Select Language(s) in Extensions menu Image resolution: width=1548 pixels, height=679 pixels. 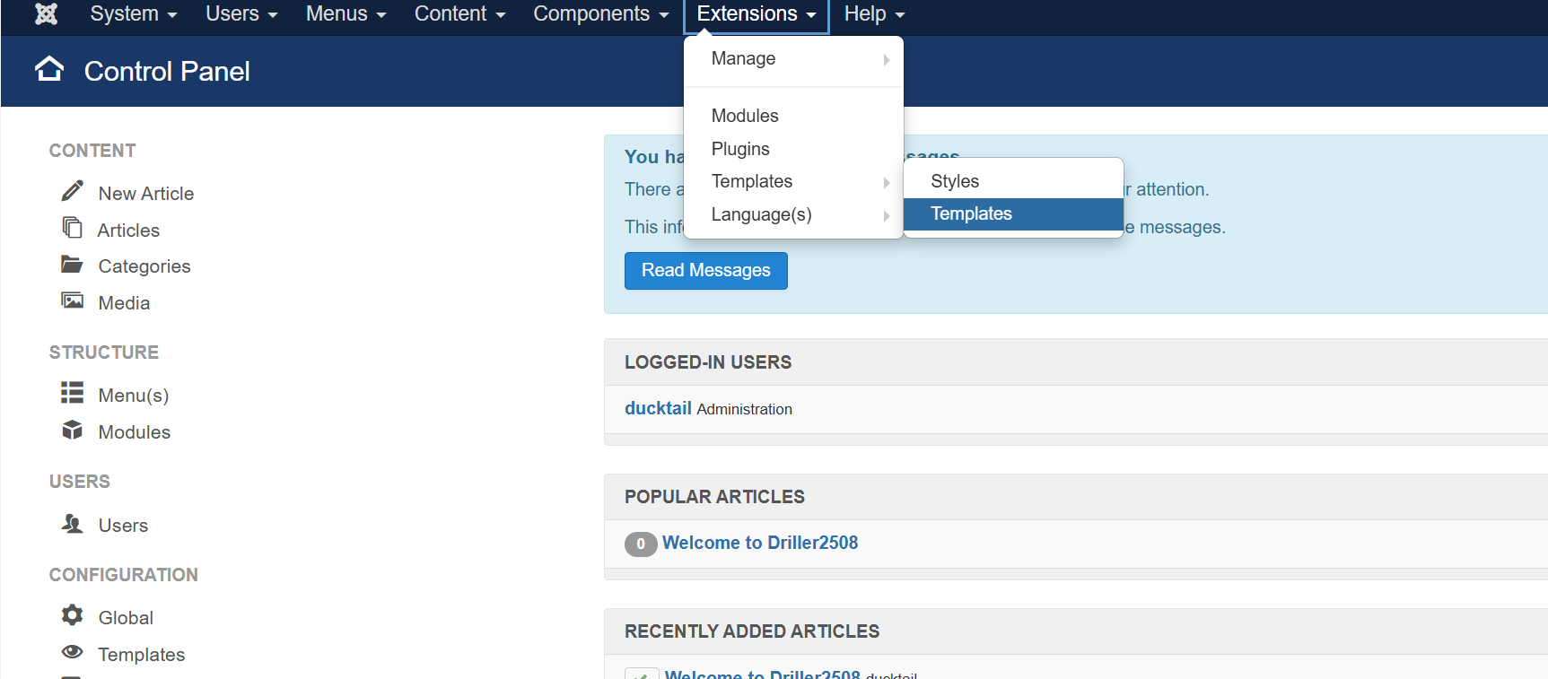click(793, 214)
